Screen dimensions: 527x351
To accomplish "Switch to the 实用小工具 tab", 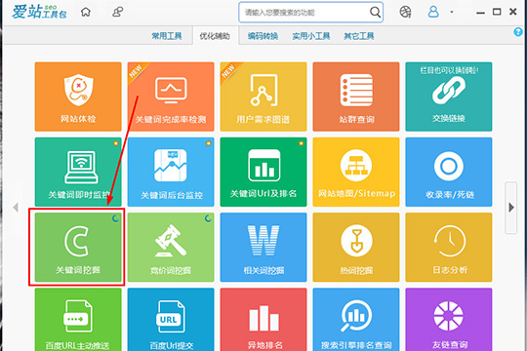I will [311, 36].
